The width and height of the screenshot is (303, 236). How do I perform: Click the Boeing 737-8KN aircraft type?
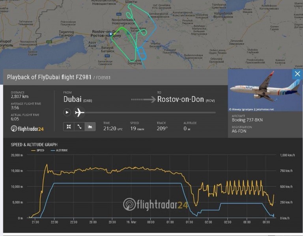click(246, 119)
